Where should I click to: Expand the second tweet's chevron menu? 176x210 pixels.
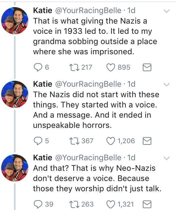pyautogui.click(x=167, y=84)
